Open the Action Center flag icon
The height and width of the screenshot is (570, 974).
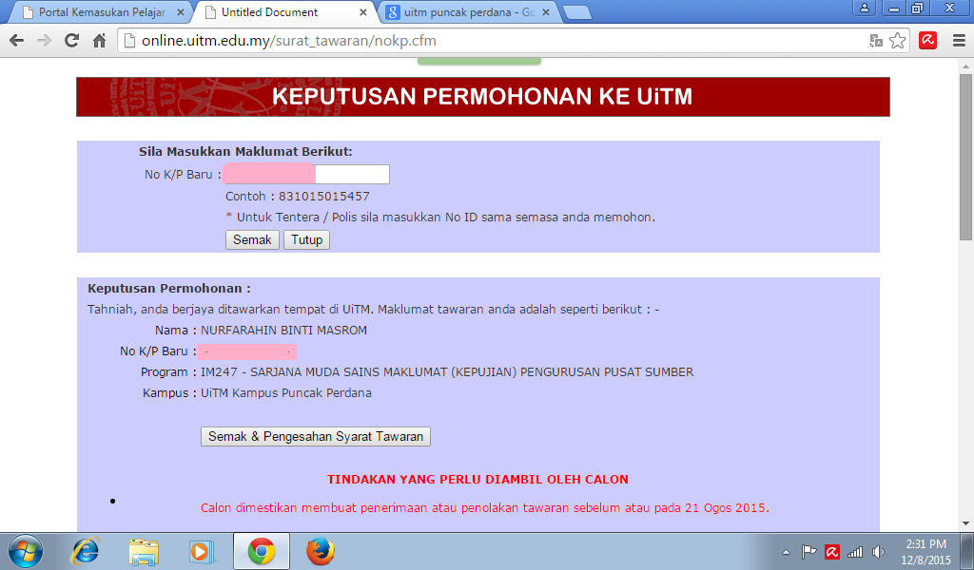pos(808,551)
